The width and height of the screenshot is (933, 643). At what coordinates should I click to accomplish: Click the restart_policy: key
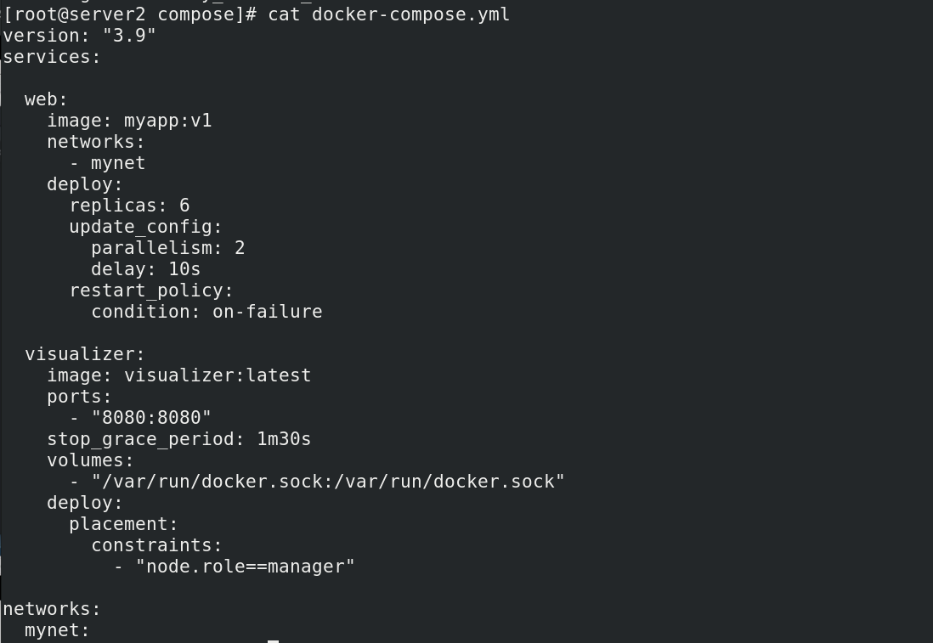pyautogui.click(x=151, y=290)
